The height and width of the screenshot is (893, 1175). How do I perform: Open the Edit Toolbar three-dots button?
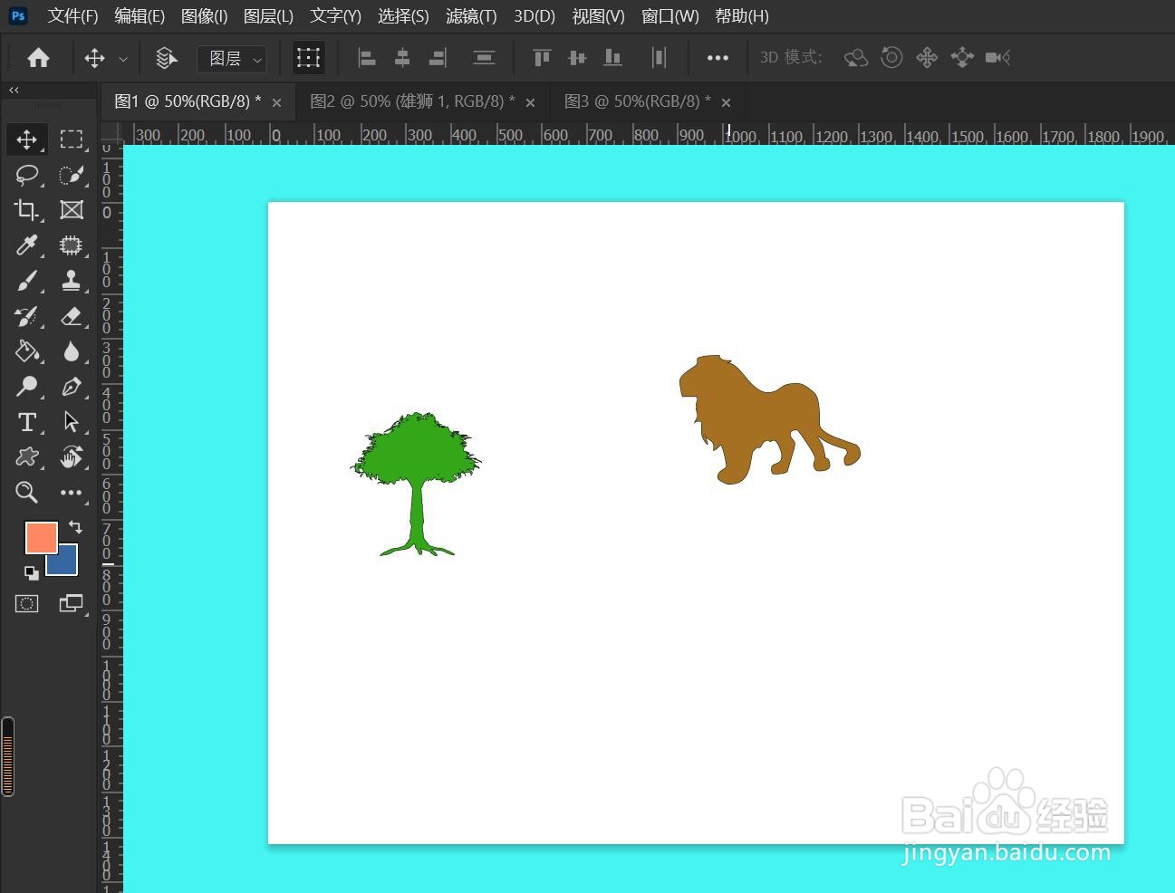[72, 493]
